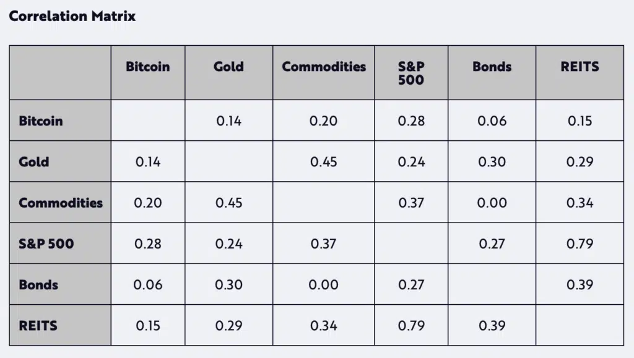Select the Bitcoin column header
This screenshot has width=634, height=358.
(x=147, y=67)
